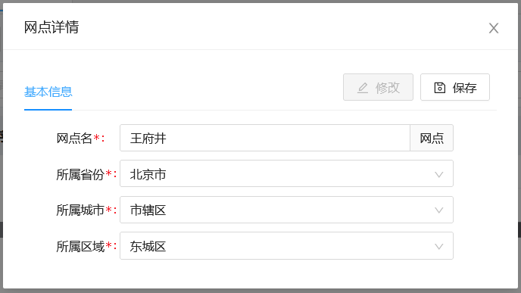Click the 网点详情 dialog title
The width and height of the screenshot is (521, 293).
[x=51, y=27]
